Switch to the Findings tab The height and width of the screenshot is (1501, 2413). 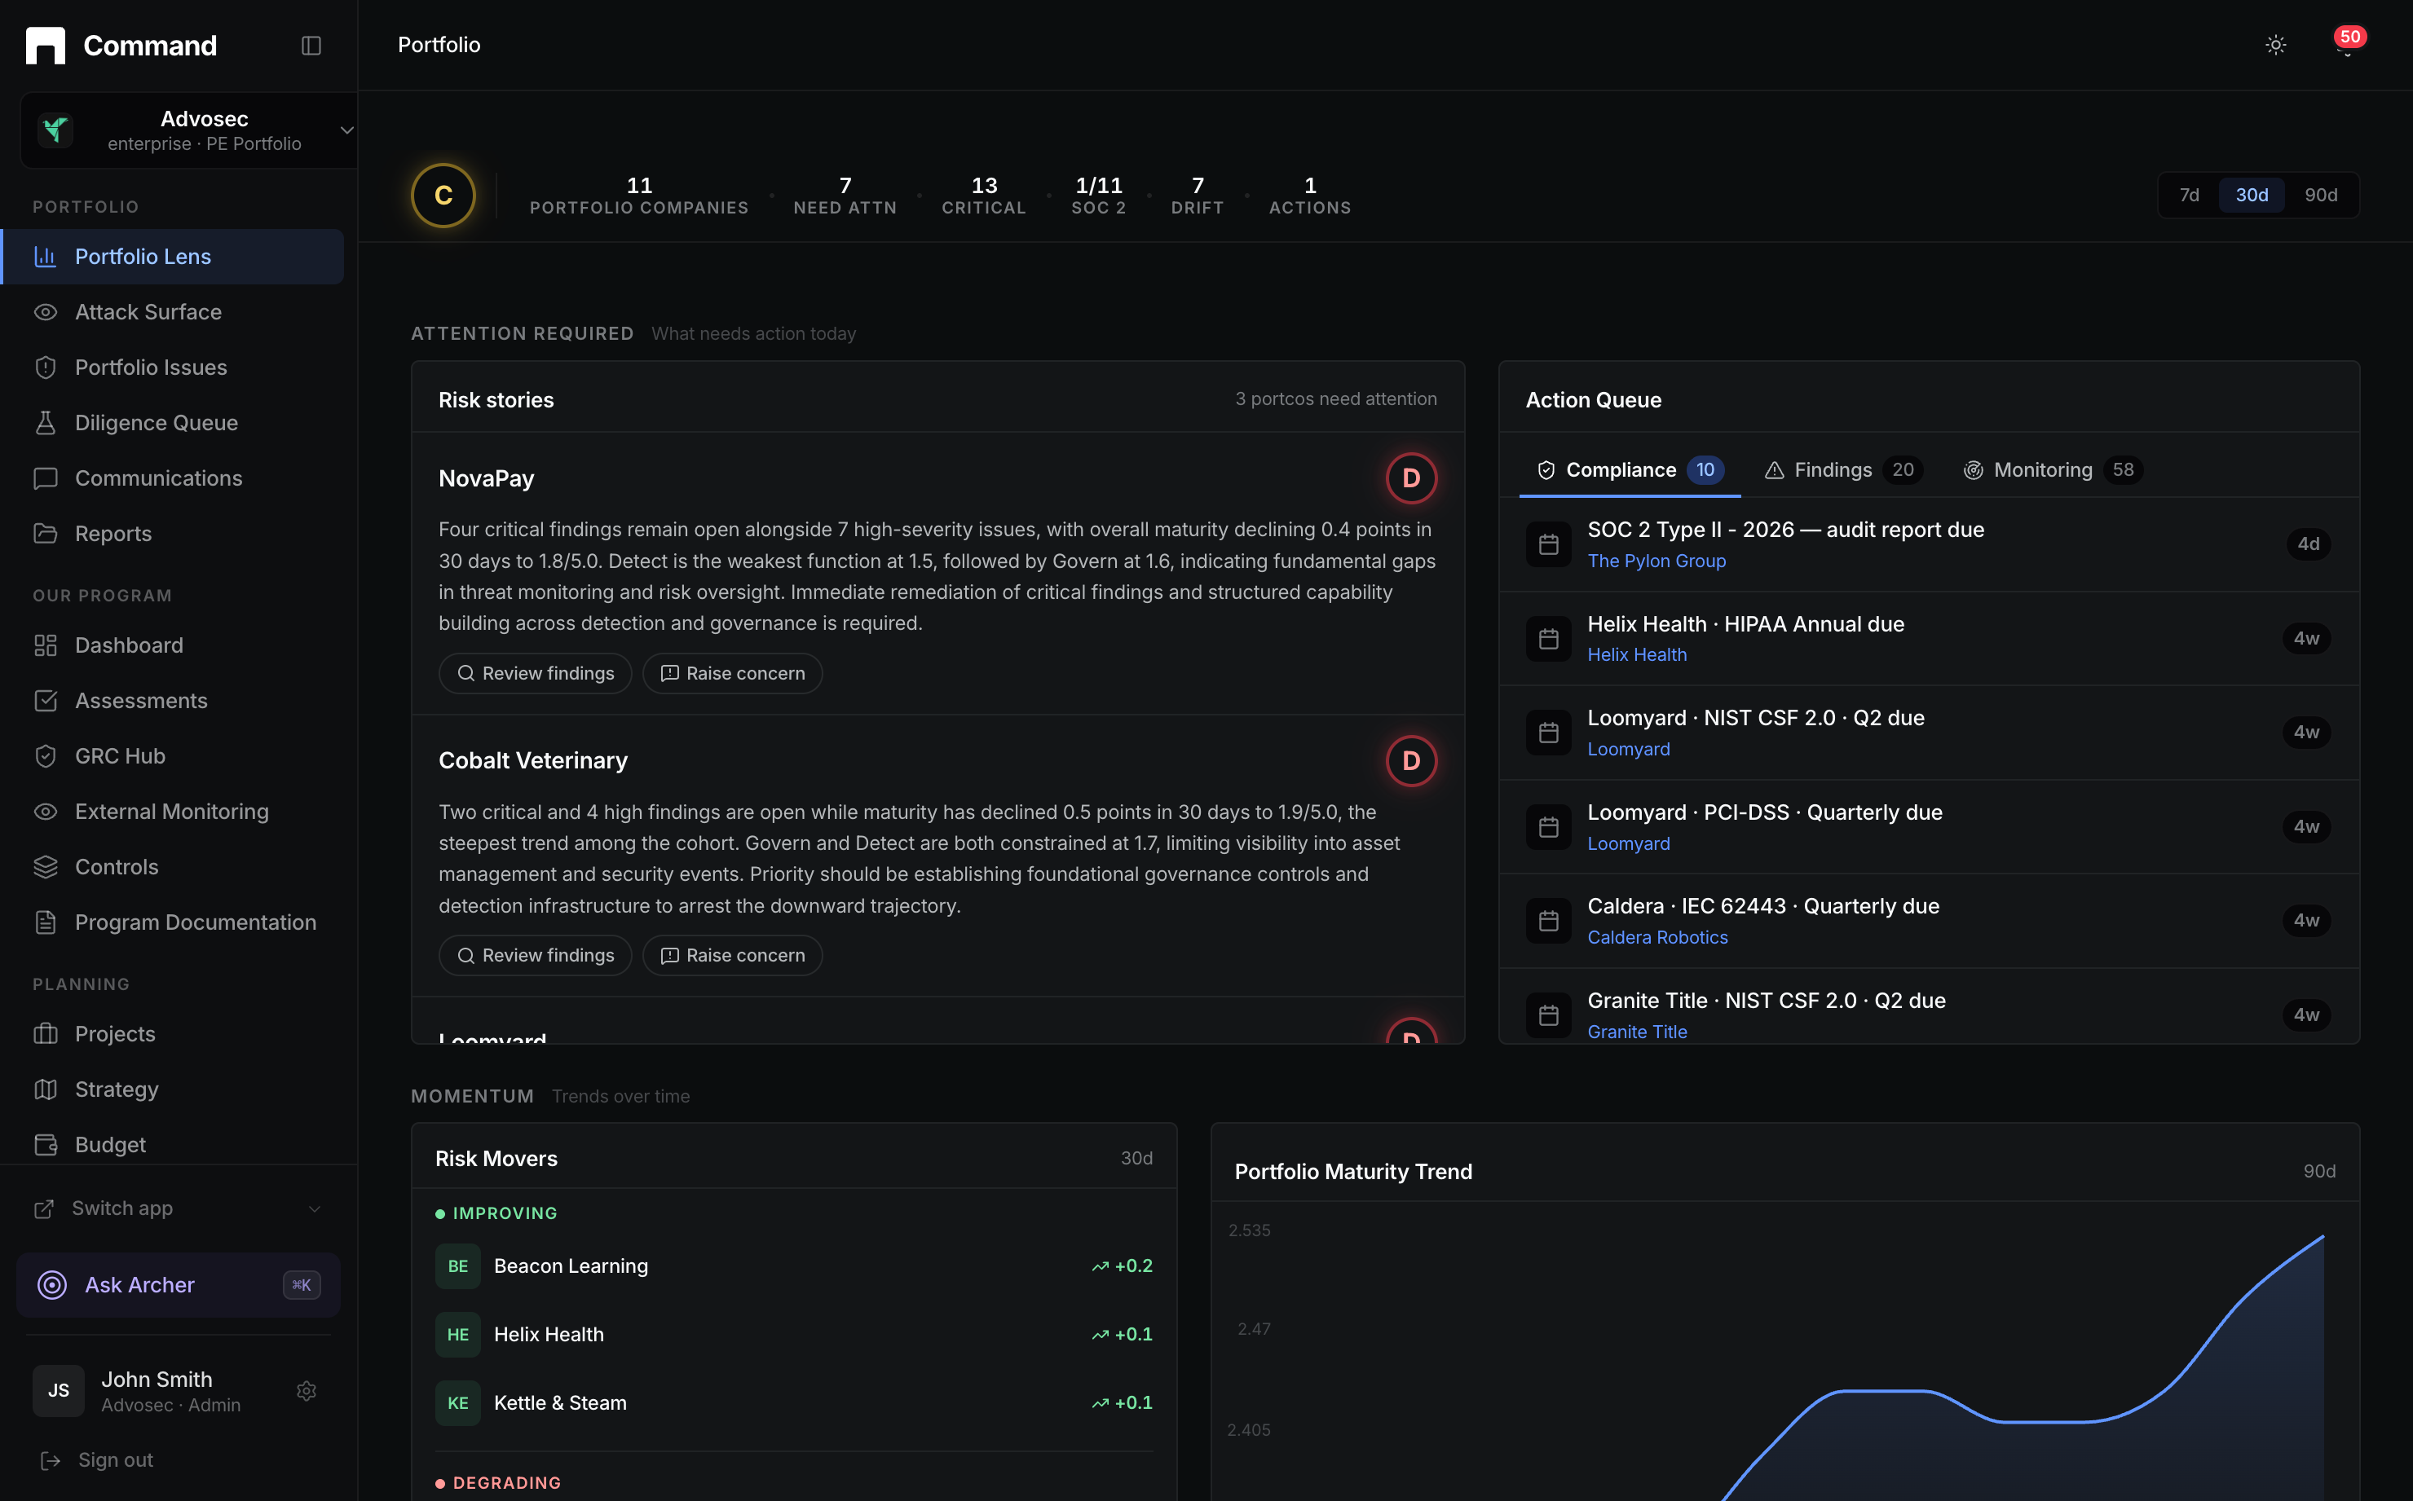[1843, 470]
